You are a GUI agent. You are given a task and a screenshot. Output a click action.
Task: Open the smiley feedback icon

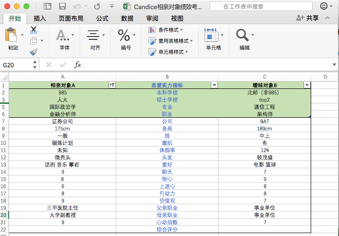(324, 6)
